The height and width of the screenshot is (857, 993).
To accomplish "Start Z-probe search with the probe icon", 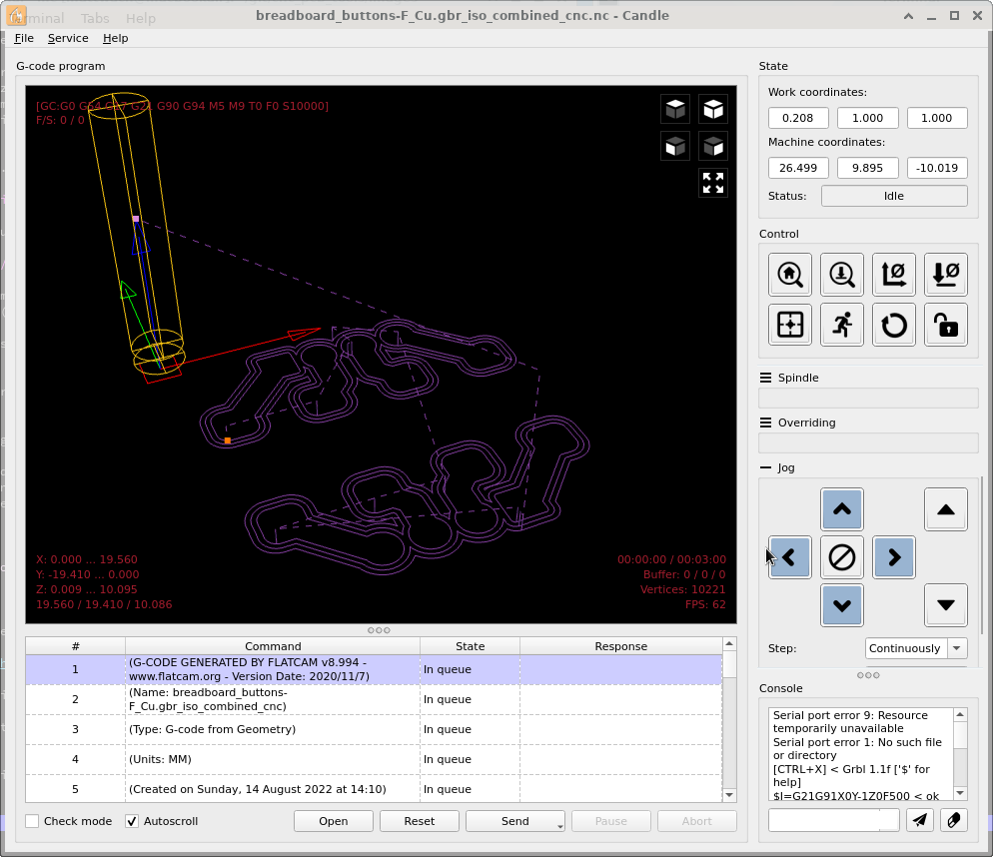I will click(x=842, y=275).
